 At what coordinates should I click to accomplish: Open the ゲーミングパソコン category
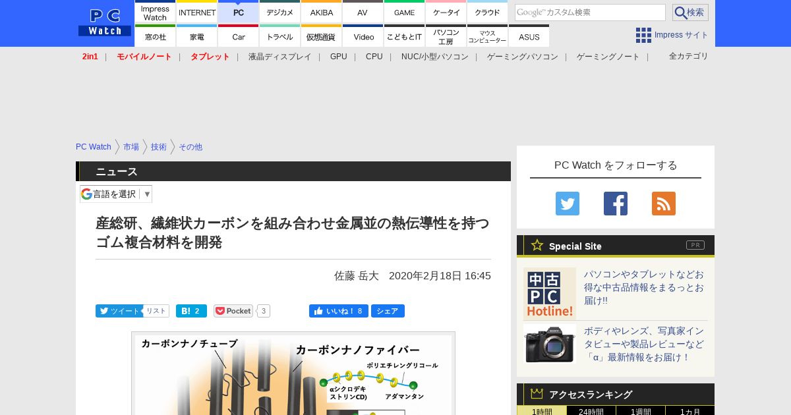pyautogui.click(x=523, y=57)
